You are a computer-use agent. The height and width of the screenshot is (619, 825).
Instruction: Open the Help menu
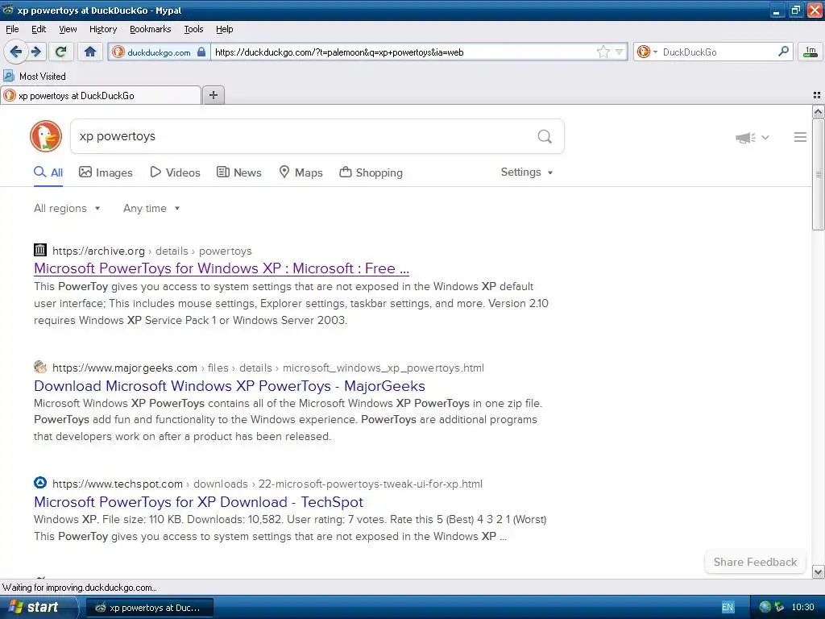[225, 29]
